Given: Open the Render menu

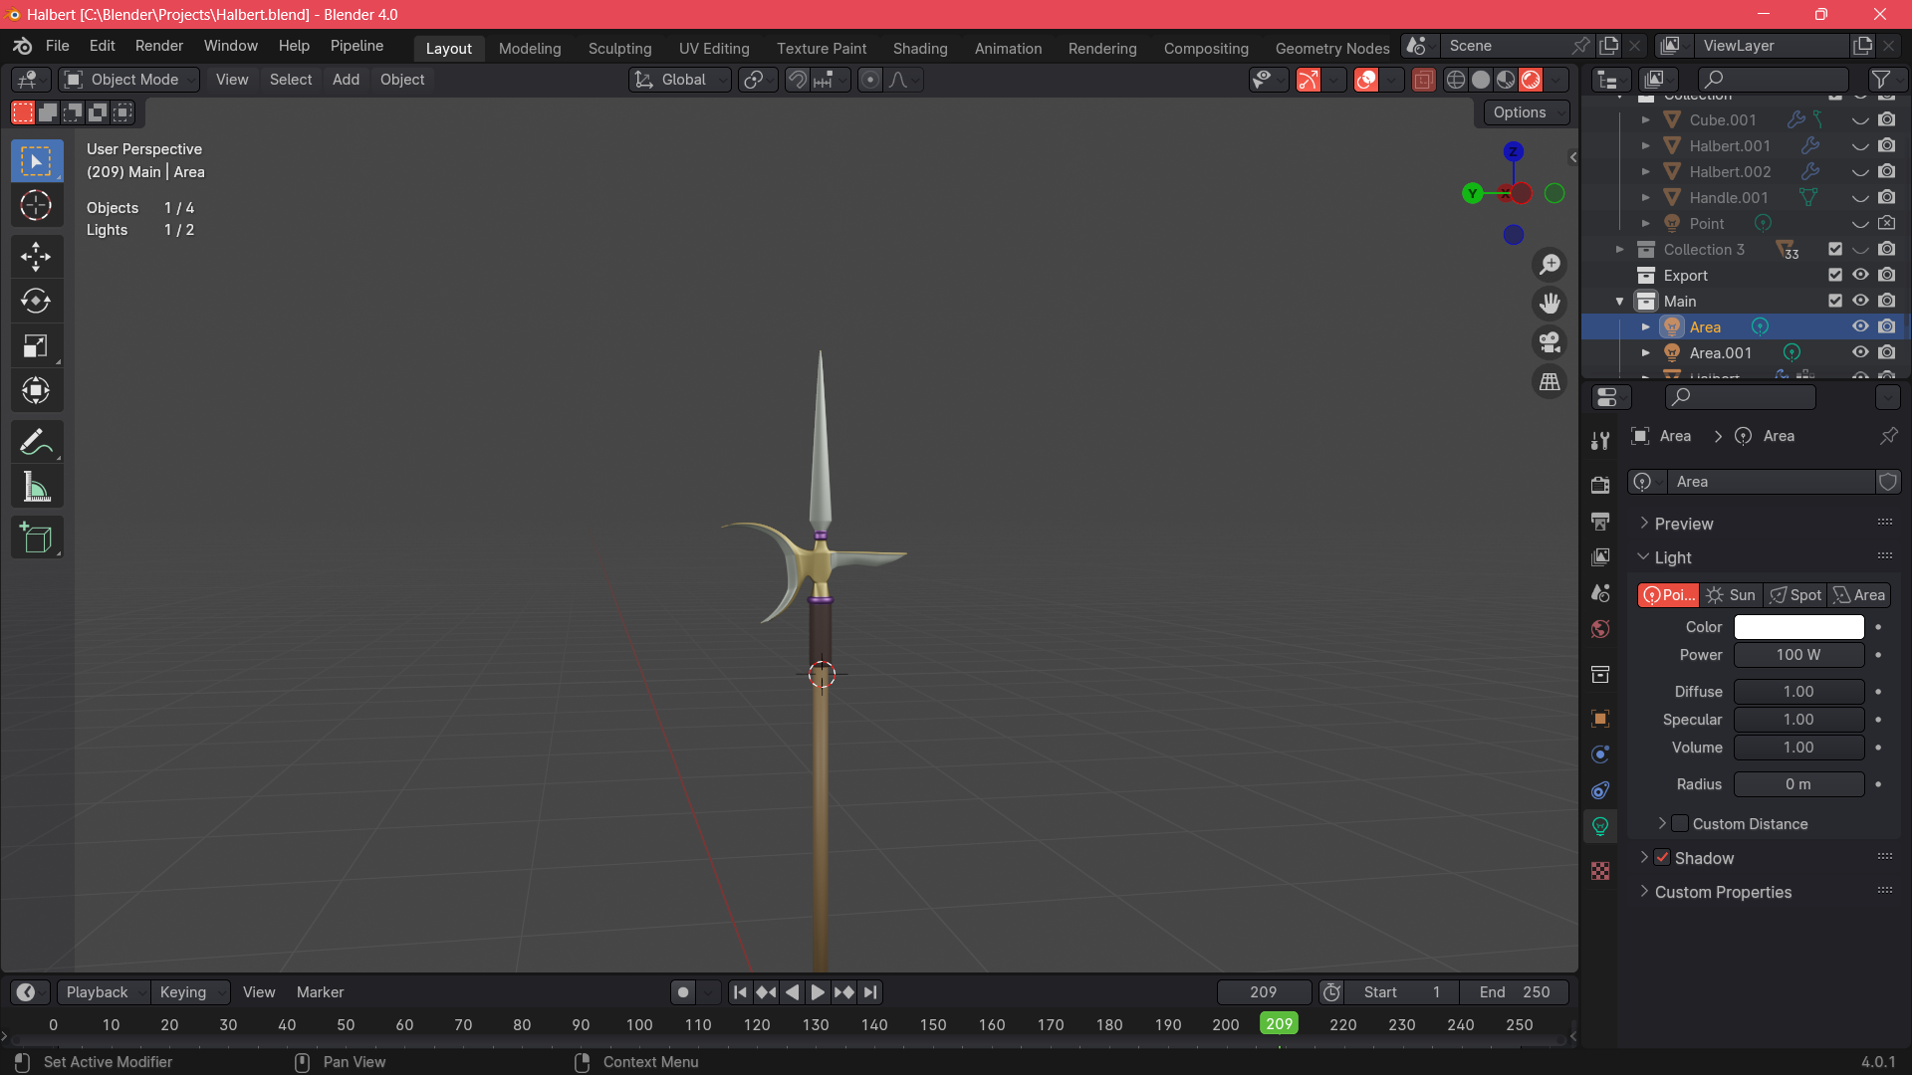Looking at the screenshot, I should 159,46.
